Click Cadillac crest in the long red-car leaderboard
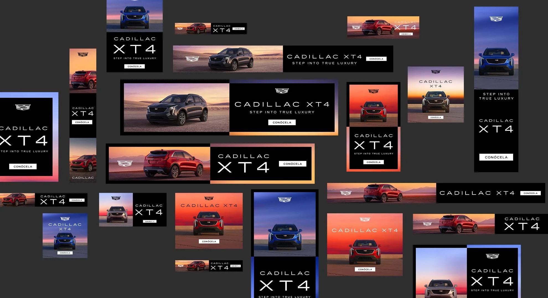This screenshot has height=298, width=548. (x=346, y=193)
